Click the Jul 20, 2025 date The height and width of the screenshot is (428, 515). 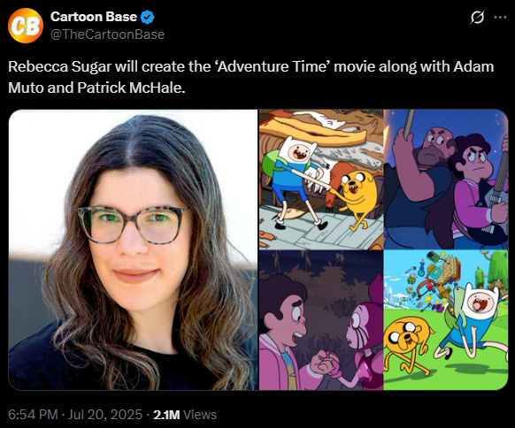pos(105,415)
